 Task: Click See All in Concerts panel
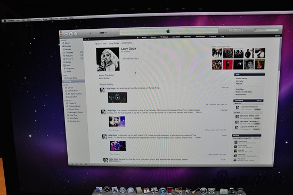point(259,100)
